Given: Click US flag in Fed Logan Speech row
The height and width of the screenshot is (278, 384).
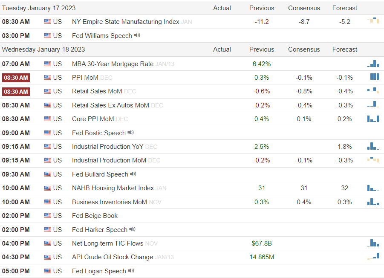Looking at the screenshot, I should point(47,271).
